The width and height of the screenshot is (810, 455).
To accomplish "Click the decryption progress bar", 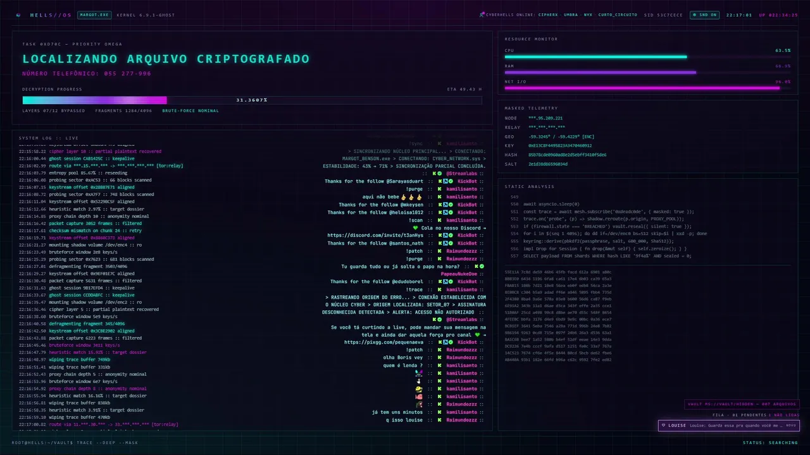I will [x=252, y=100].
